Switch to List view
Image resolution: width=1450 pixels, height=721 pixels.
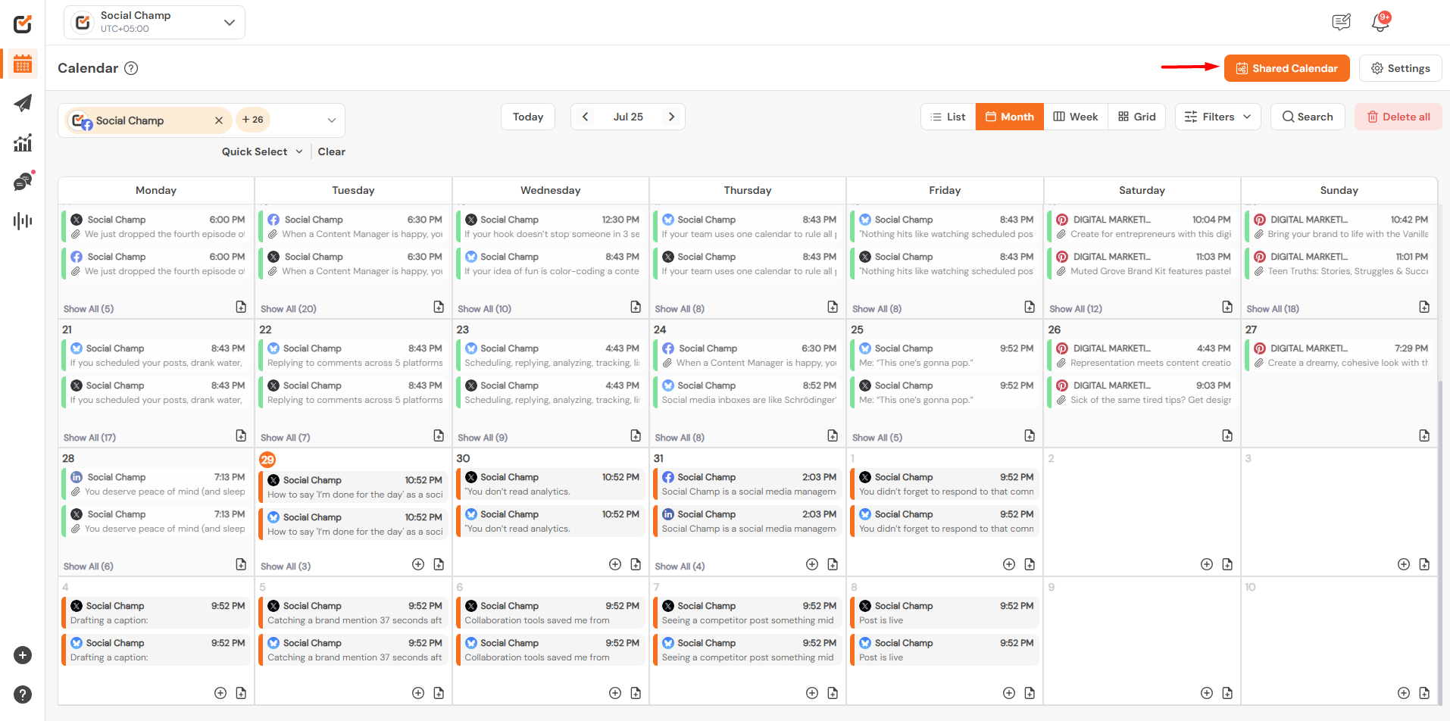coord(948,117)
